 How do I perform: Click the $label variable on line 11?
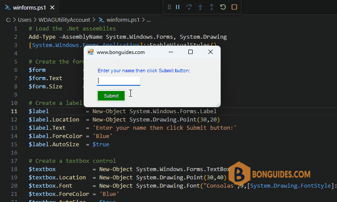pos(39,111)
